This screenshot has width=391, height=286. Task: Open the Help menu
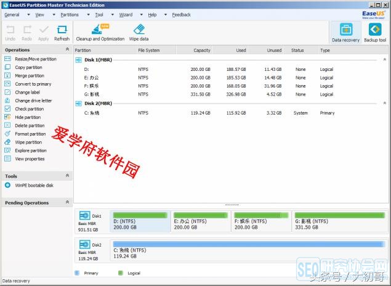(x=152, y=15)
